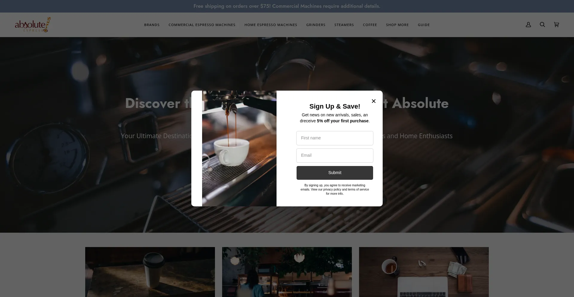The width and height of the screenshot is (574, 297).
Task: Expand the SHOP MORE menu
Action: [x=397, y=25]
